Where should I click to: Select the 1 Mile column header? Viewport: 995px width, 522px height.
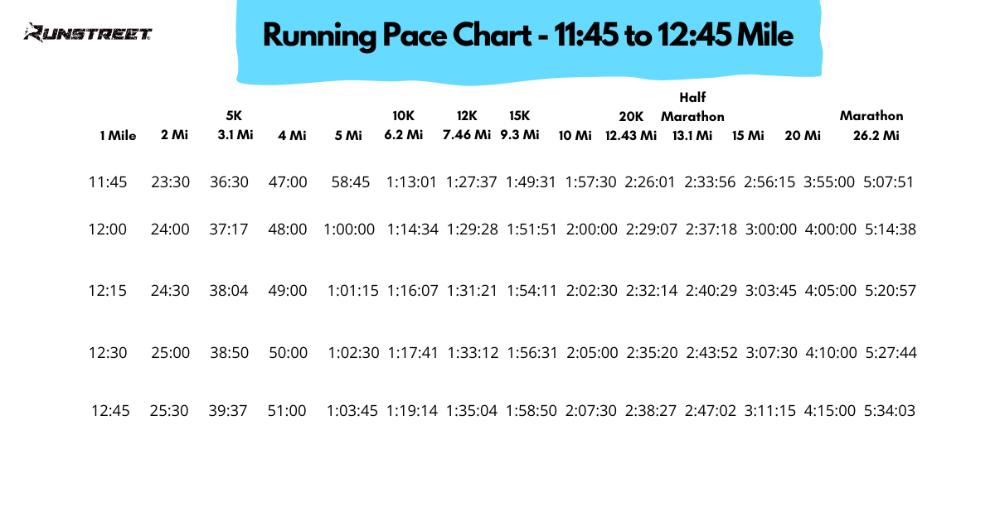(x=118, y=136)
